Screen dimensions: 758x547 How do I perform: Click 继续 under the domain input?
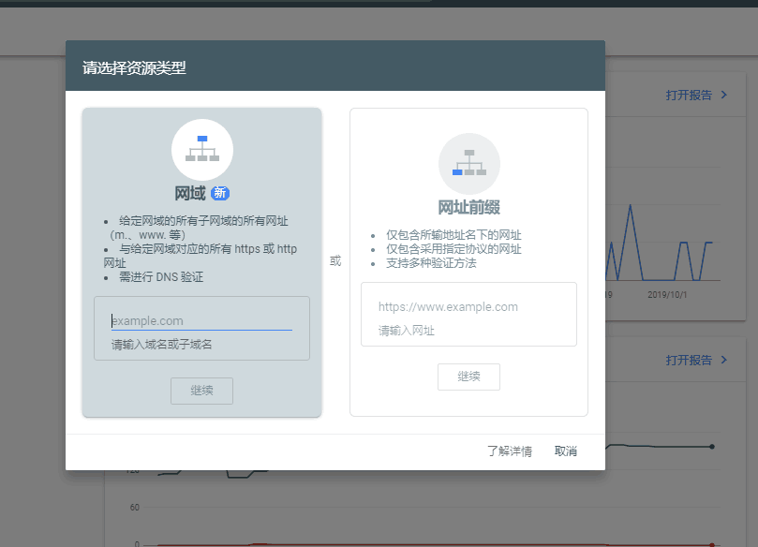coord(201,391)
